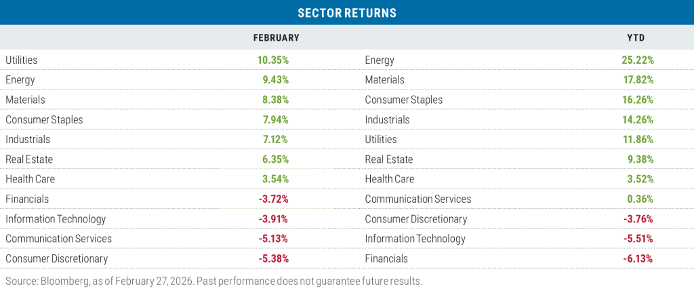Click the -6.13% YTD Financials return

637,258
